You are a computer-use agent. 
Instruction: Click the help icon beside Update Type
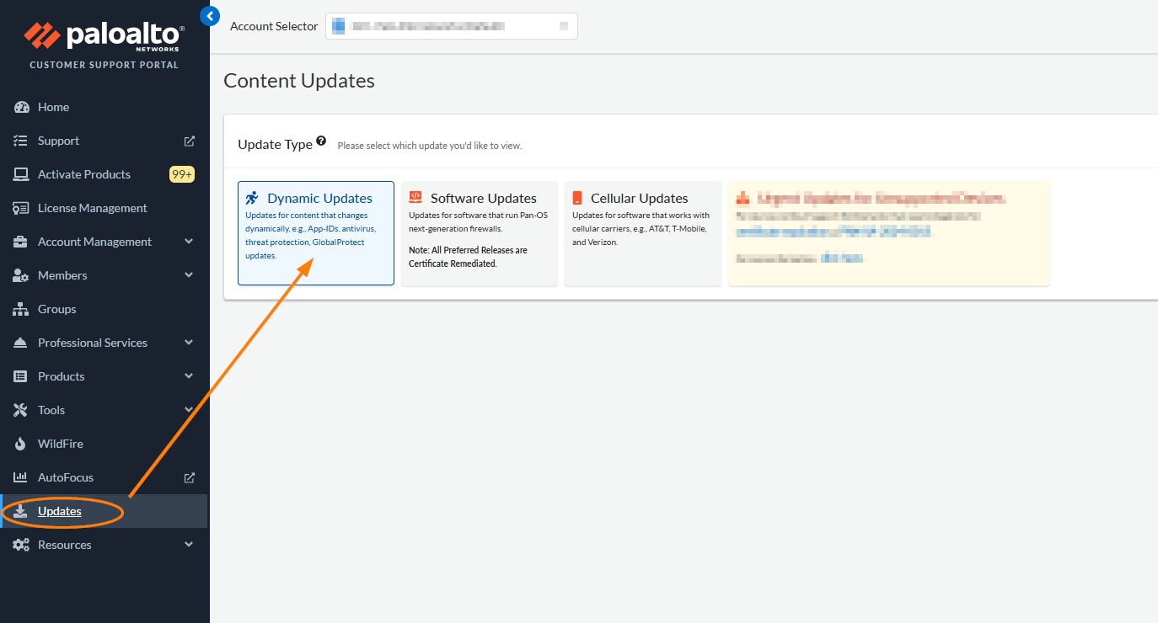coord(321,141)
